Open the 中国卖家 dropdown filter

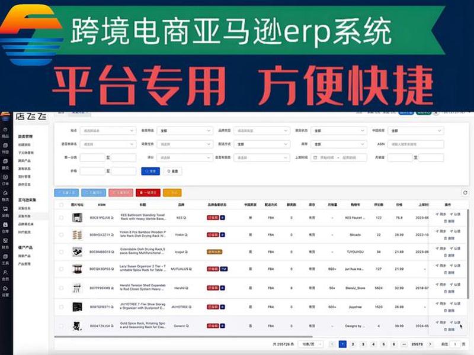coord(416,131)
